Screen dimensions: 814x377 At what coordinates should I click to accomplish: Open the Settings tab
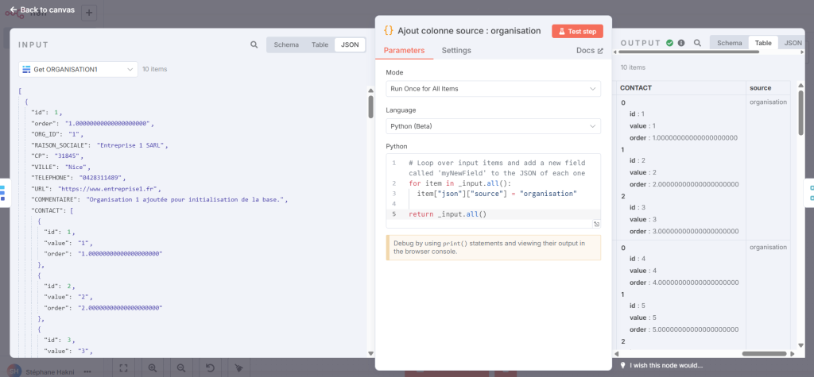pos(456,50)
